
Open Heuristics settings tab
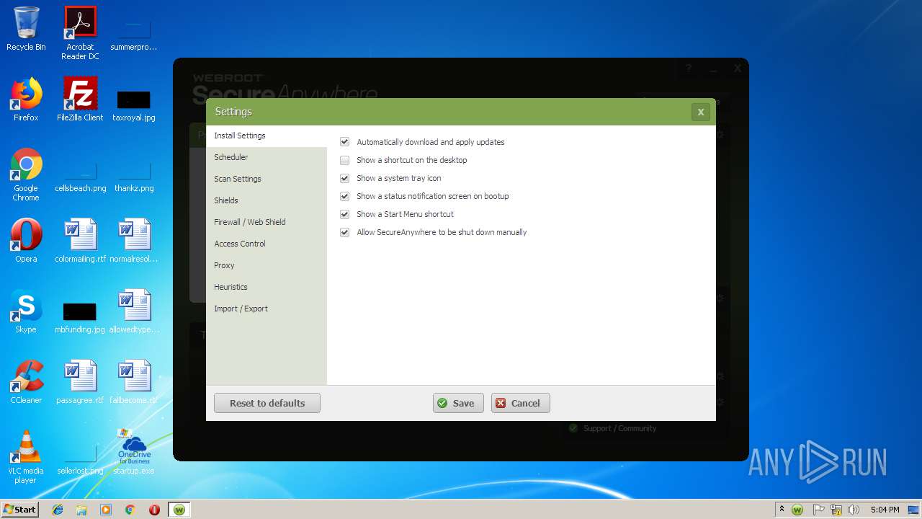(267, 287)
